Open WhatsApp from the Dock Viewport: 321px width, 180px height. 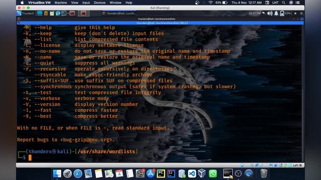[x=213, y=173]
